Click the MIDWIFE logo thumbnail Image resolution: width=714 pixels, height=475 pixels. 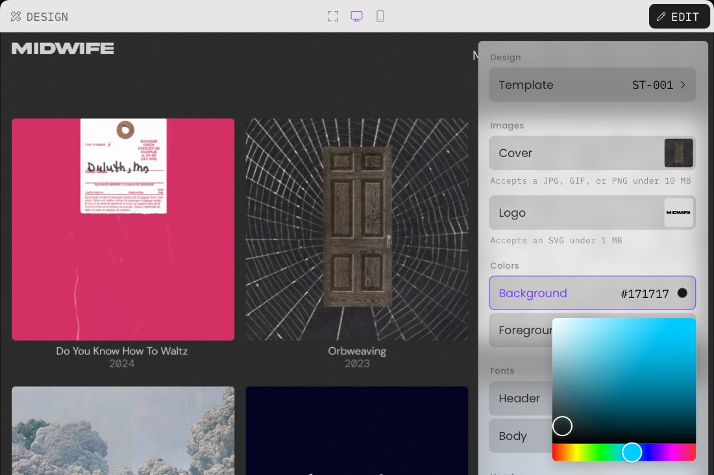pos(678,213)
